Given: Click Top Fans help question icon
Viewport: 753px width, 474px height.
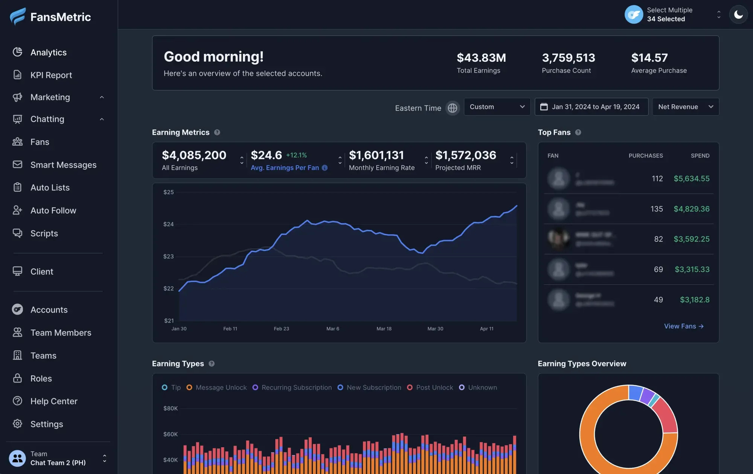Looking at the screenshot, I should coord(578,133).
